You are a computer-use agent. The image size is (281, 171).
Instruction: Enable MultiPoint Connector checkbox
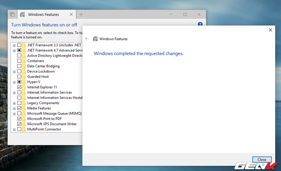click(19, 129)
